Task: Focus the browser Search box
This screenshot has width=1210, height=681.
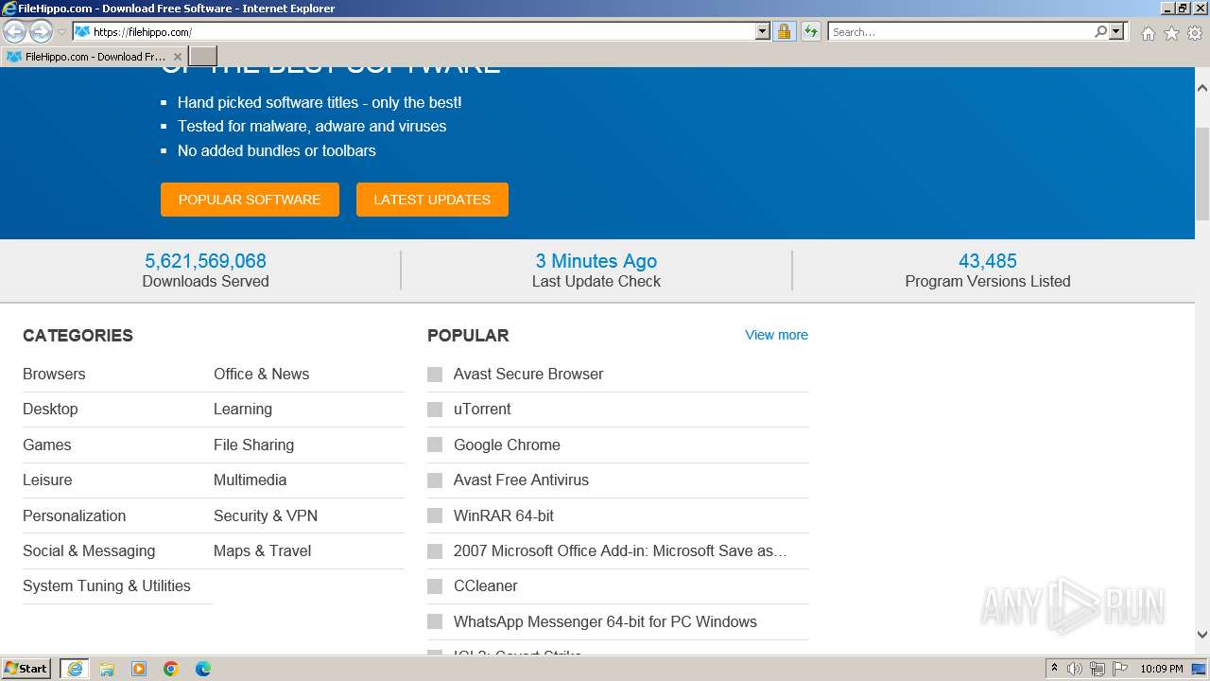Action: coord(960,31)
